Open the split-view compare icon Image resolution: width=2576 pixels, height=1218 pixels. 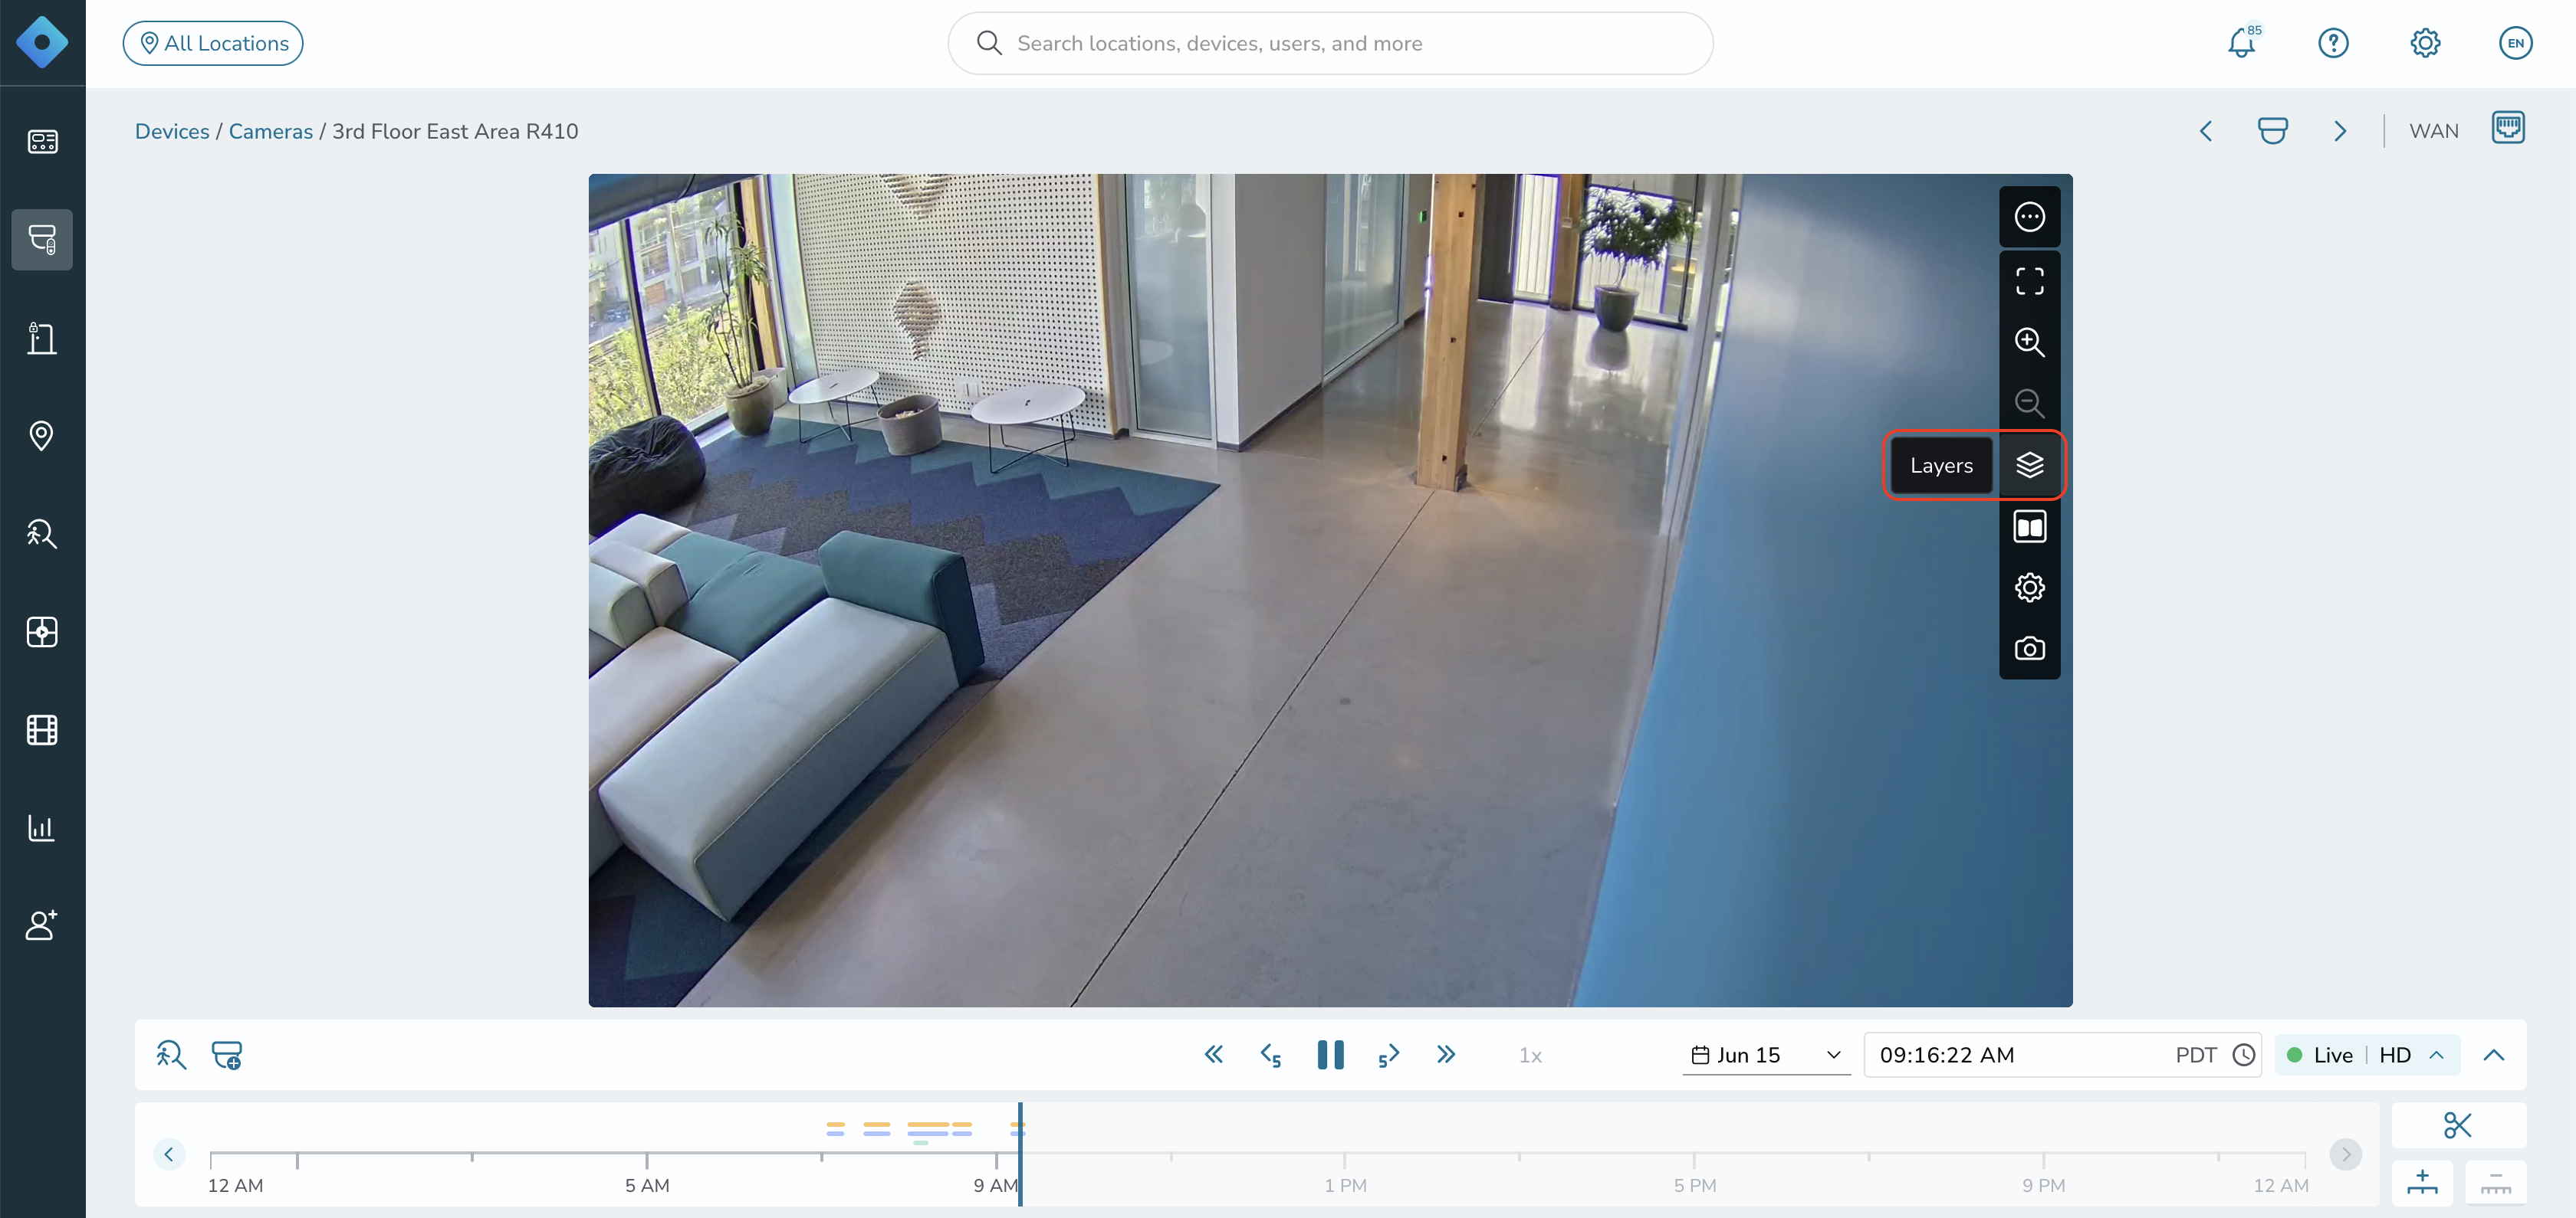pyautogui.click(x=2029, y=526)
